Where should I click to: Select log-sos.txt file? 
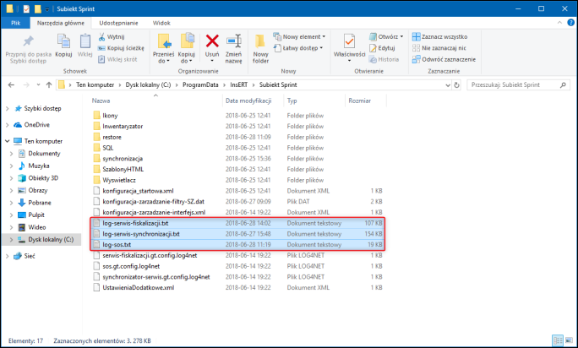coord(117,244)
